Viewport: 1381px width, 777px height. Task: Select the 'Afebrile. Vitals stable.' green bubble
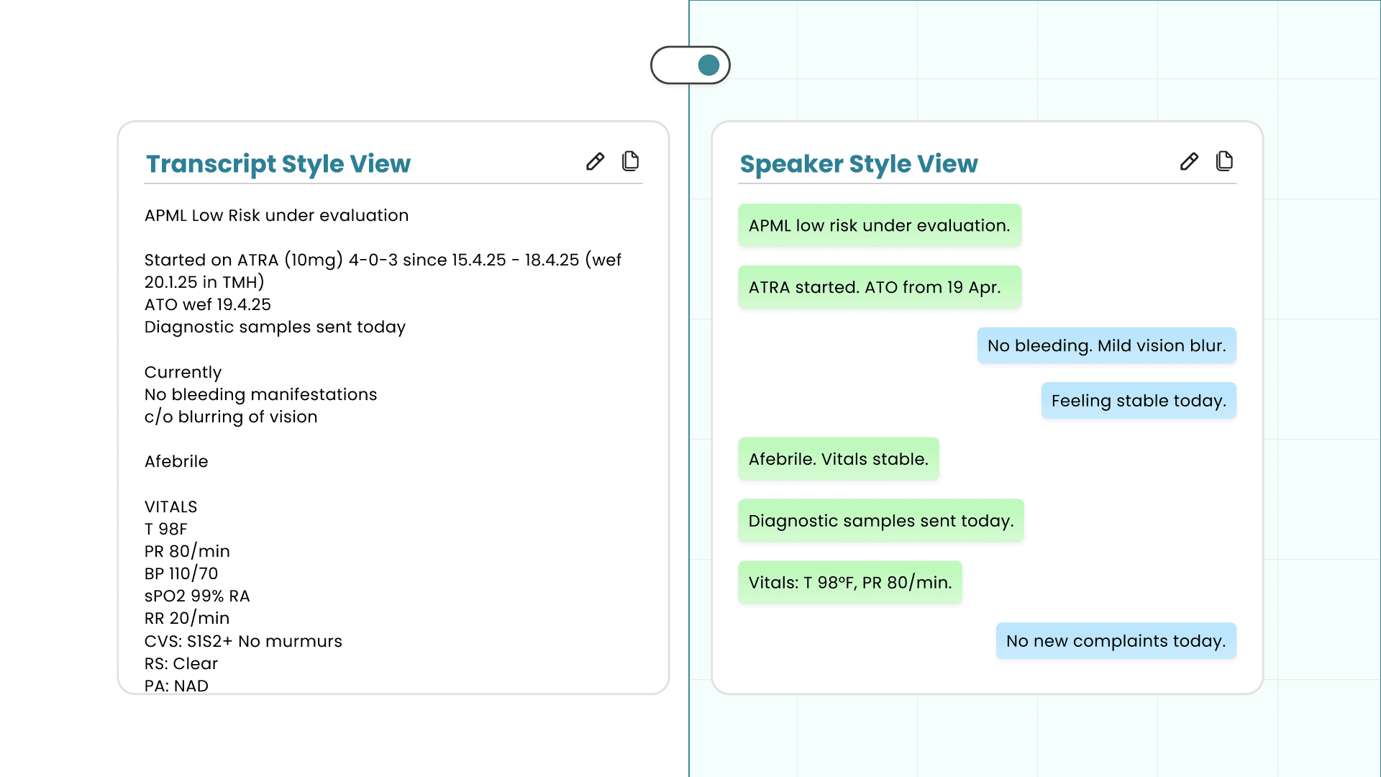click(x=838, y=459)
